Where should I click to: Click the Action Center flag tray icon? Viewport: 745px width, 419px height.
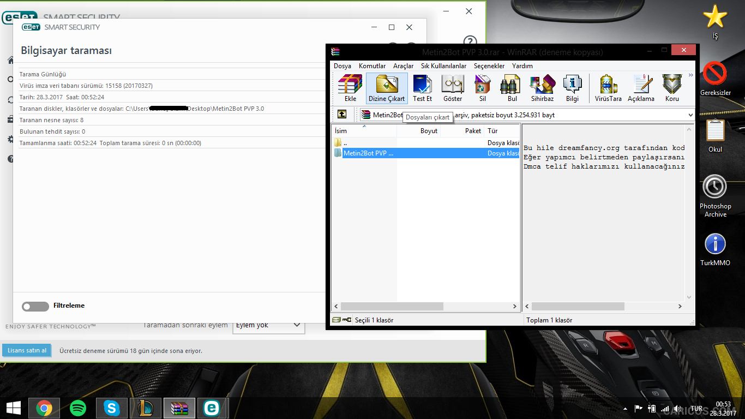638,408
